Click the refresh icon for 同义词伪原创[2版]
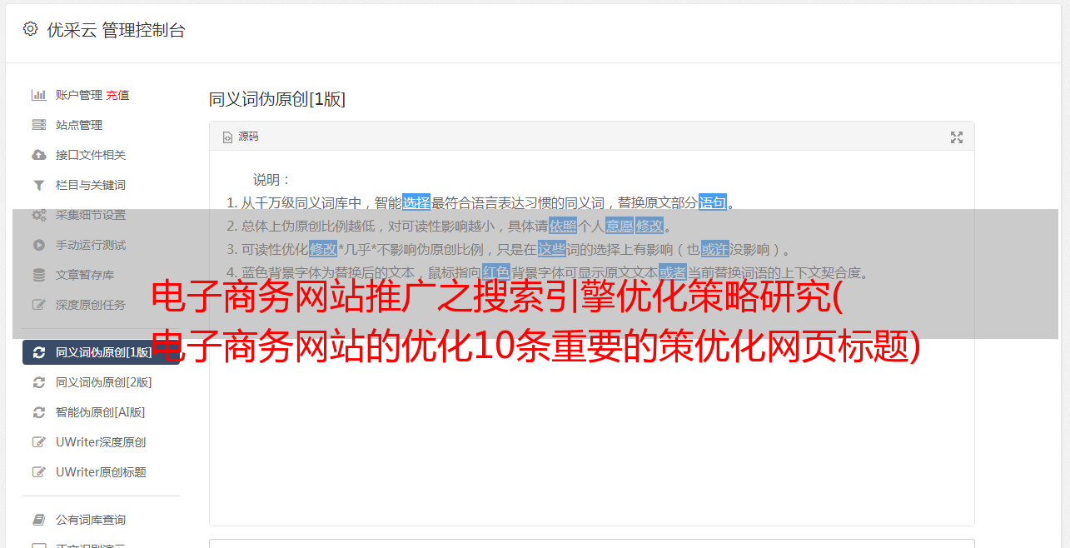Viewport: 1070px width, 548px height. (38, 382)
